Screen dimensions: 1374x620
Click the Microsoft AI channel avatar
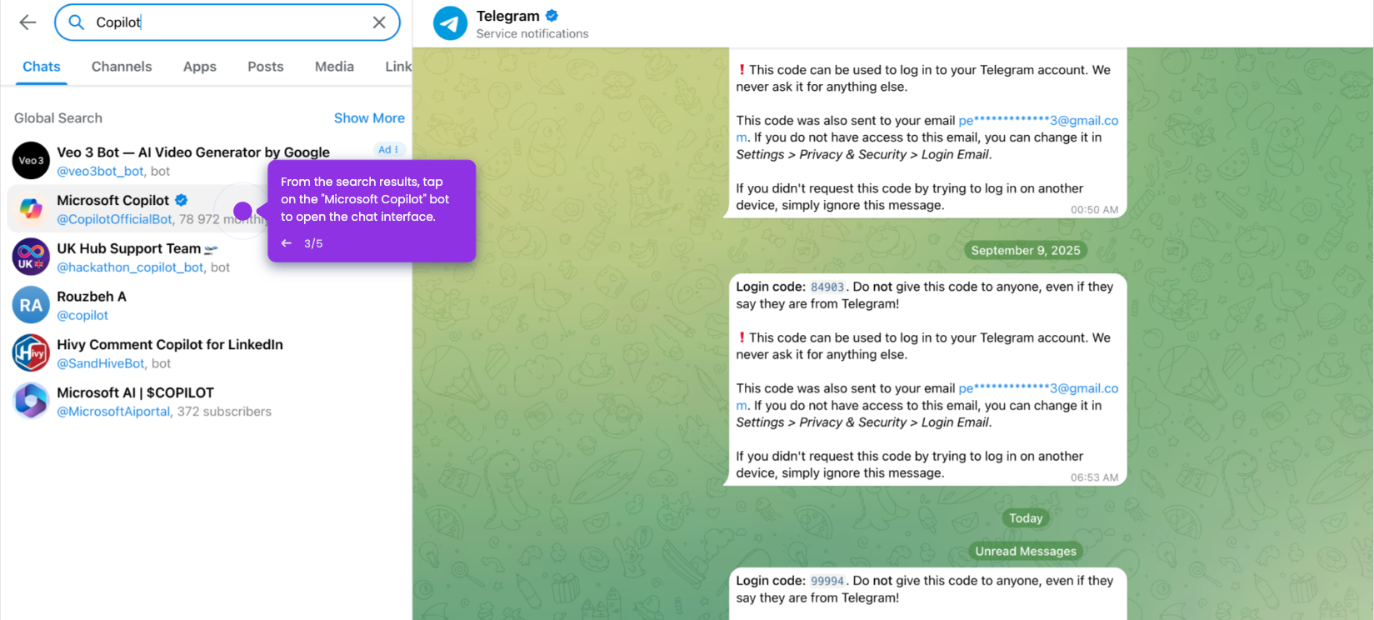[x=31, y=401]
